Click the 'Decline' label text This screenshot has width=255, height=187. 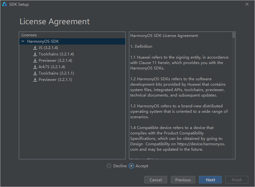pyautogui.click(x=120, y=166)
